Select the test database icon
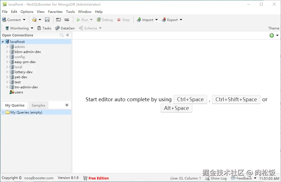The width and height of the screenshot is (281, 182). click(12, 82)
